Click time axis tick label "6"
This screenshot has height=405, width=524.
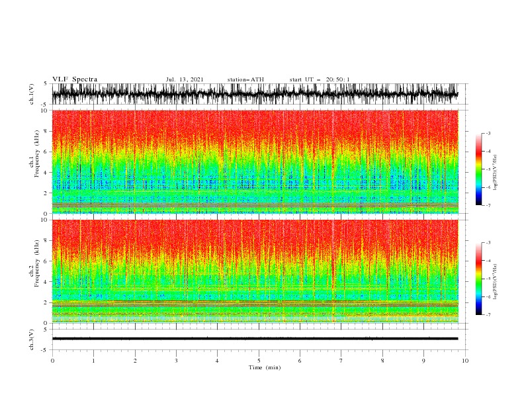pos(300,361)
